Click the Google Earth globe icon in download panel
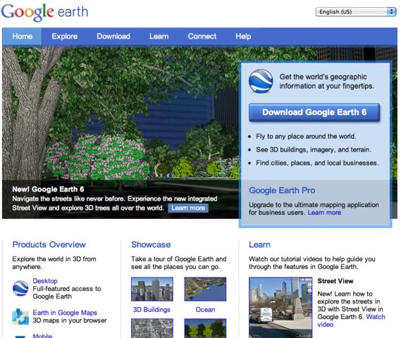The height and width of the screenshot is (338, 401). tap(261, 81)
